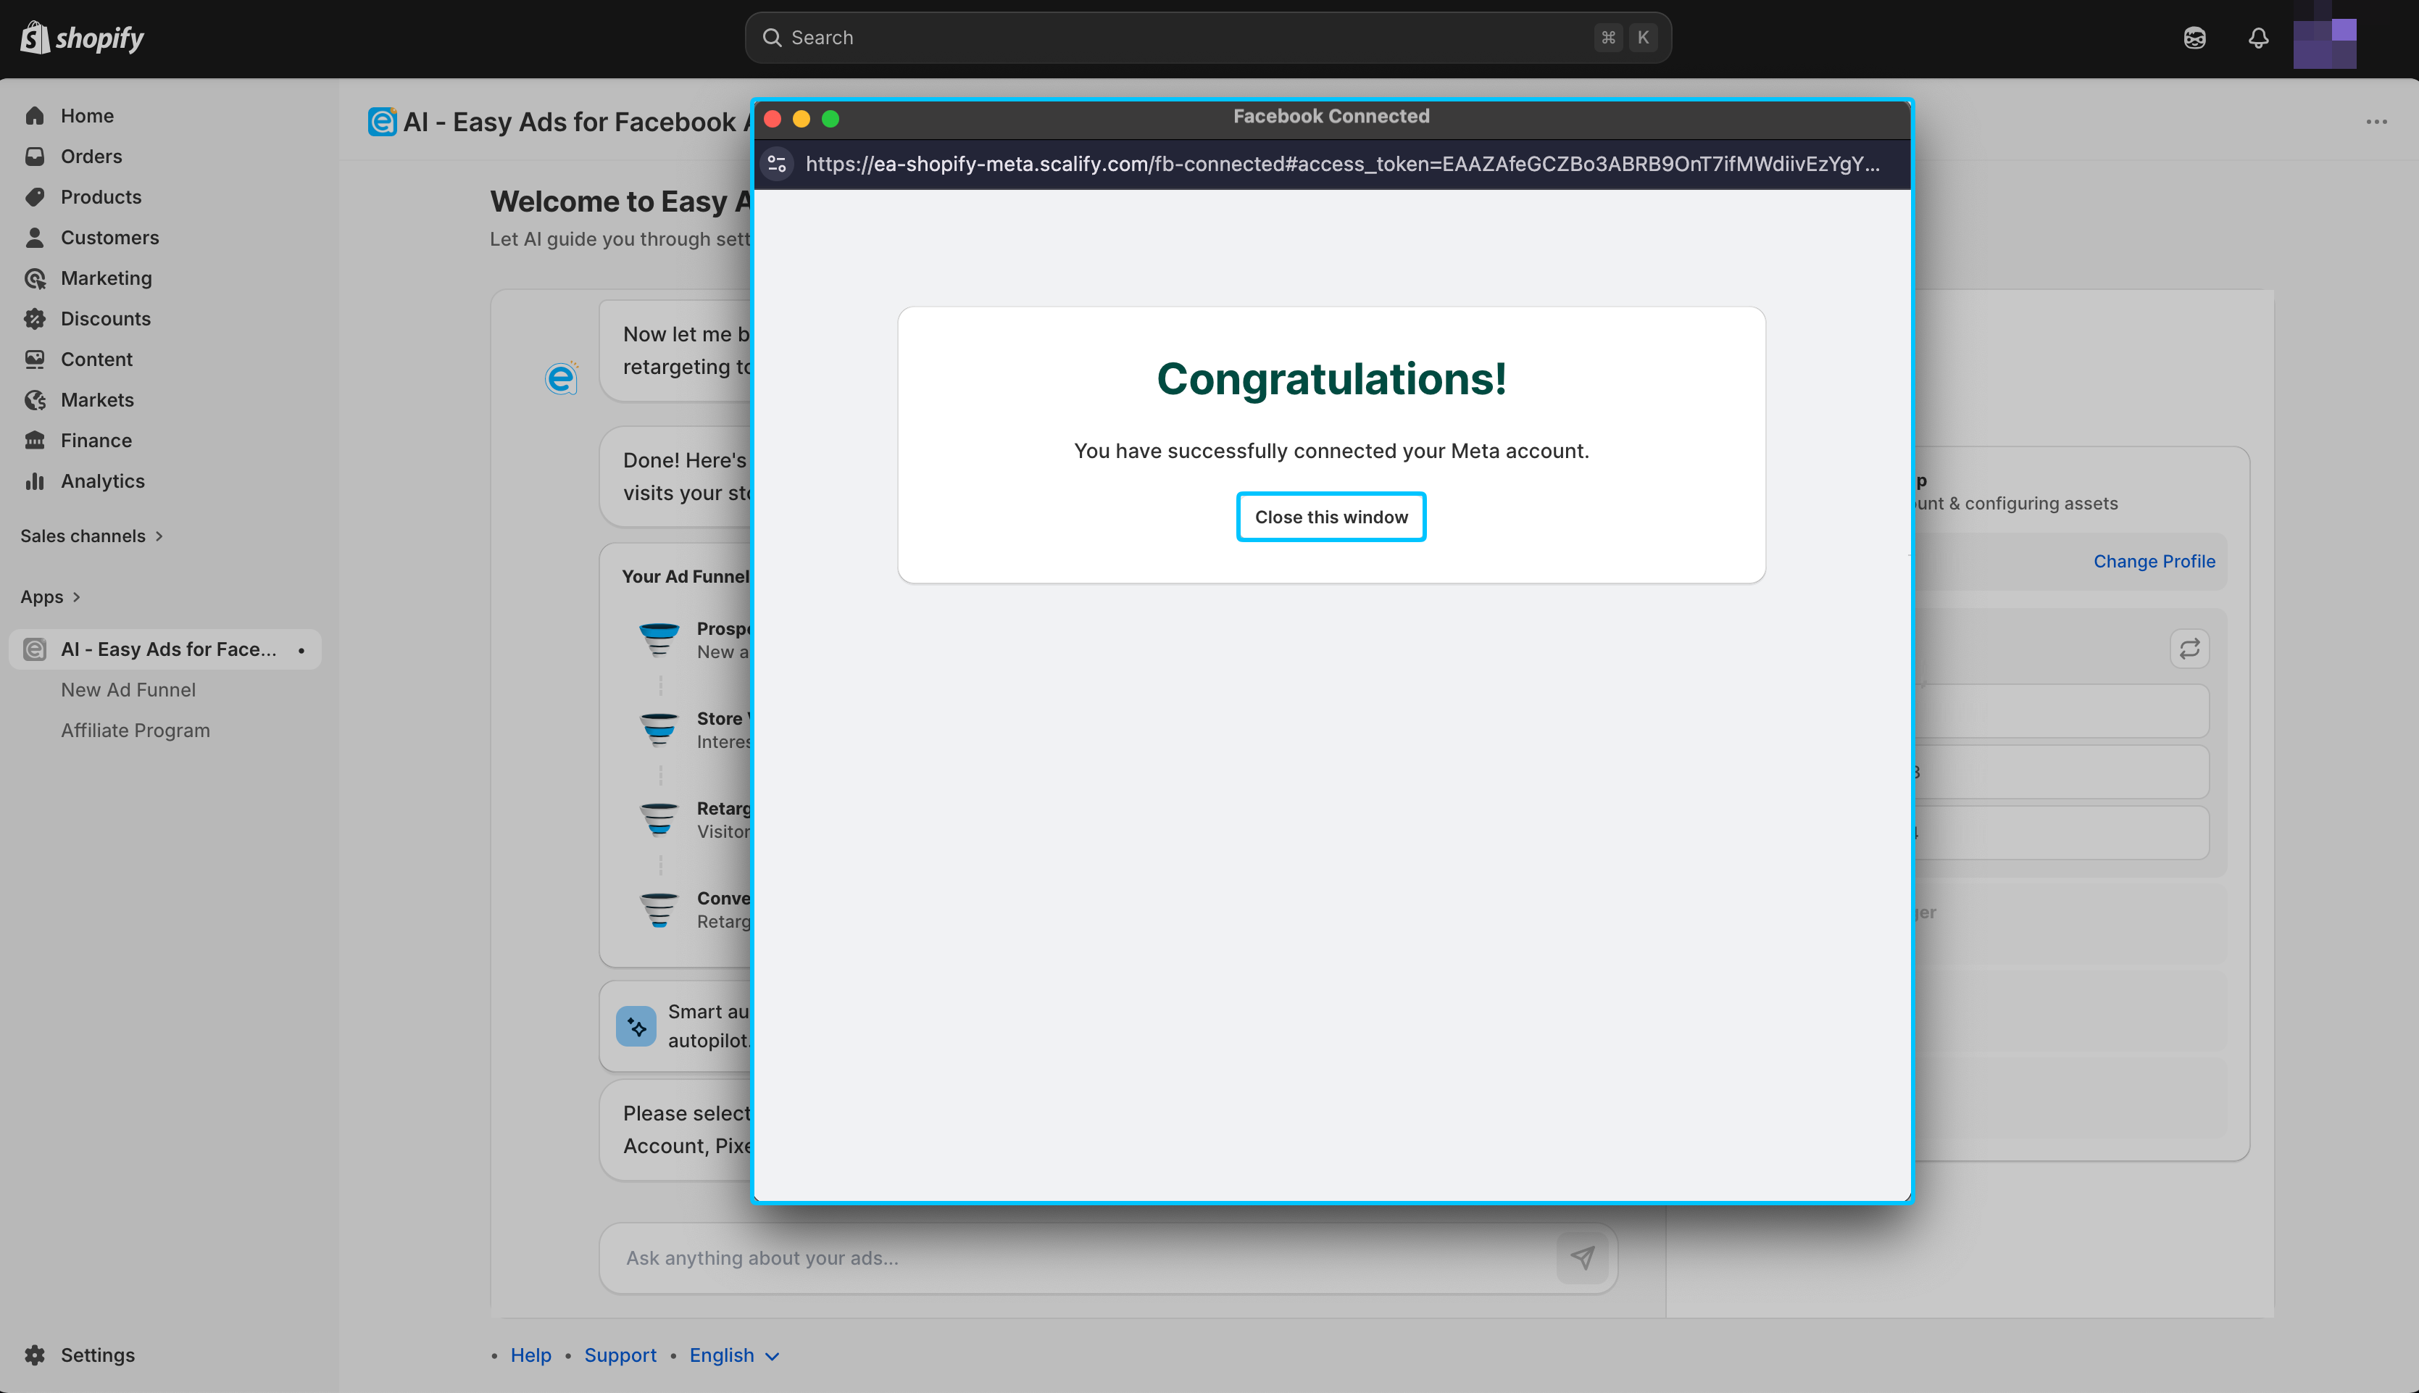
Task: Expand the Apps section chevron
Action: click(77, 597)
